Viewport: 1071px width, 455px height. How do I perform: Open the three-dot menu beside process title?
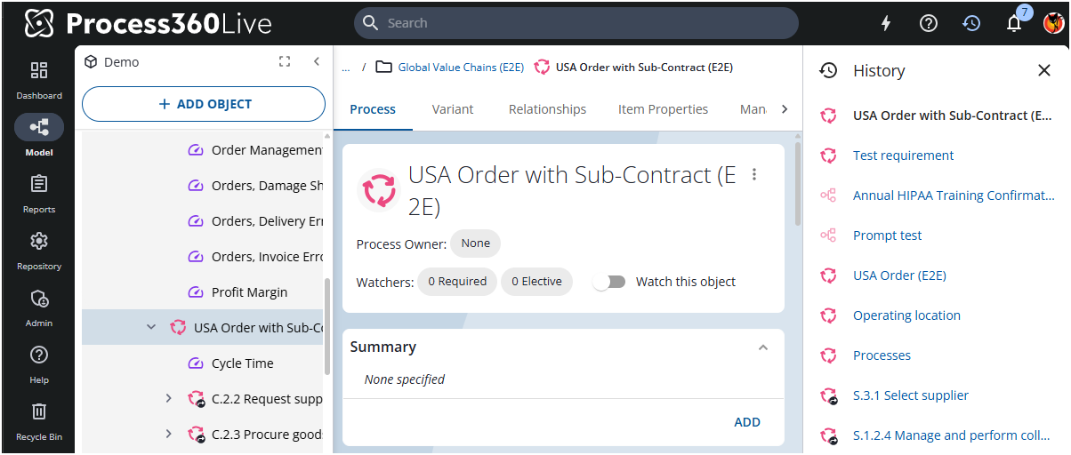(754, 174)
